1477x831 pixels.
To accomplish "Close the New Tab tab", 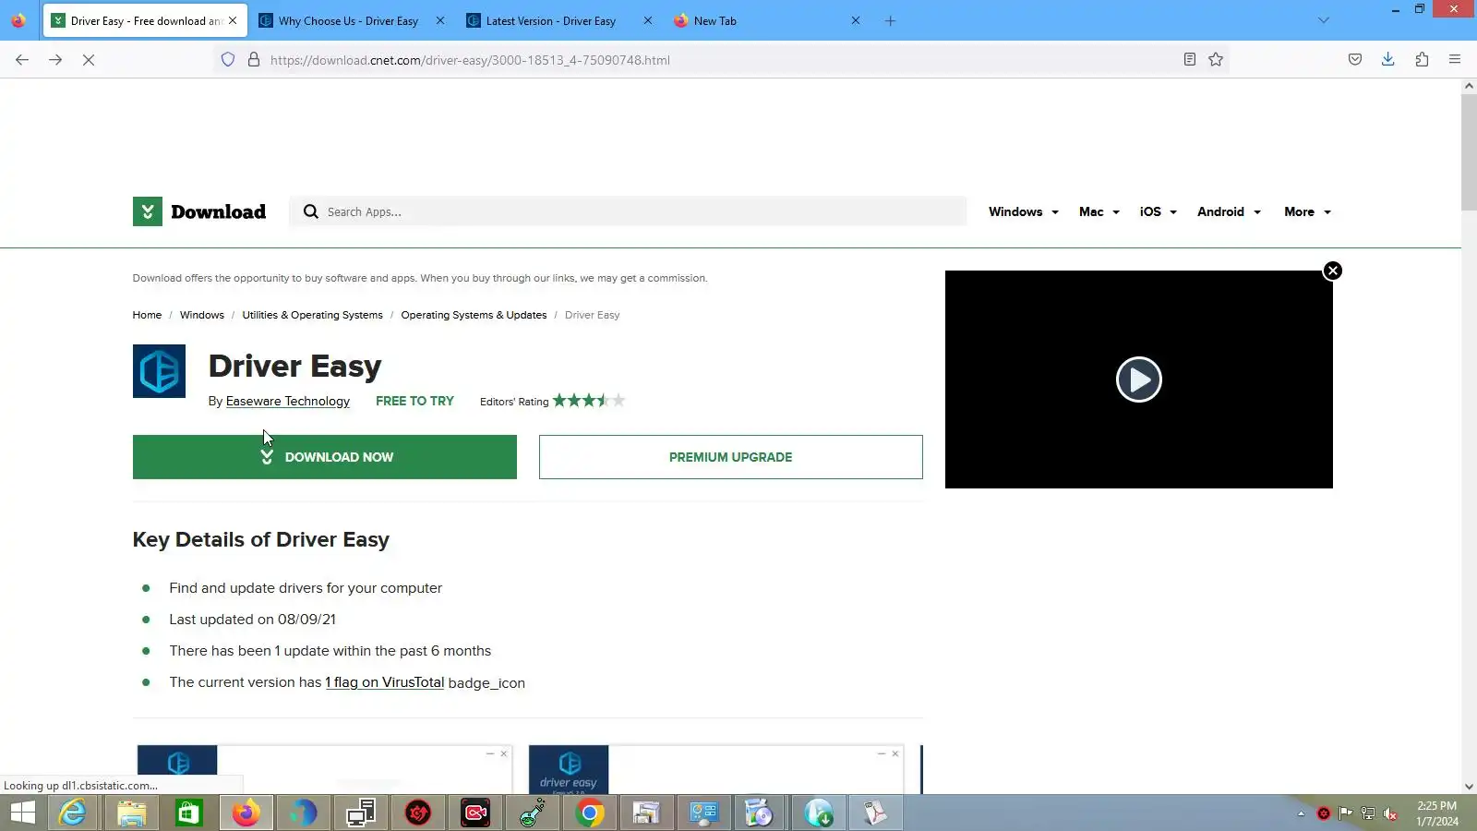I will coord(856,21).
